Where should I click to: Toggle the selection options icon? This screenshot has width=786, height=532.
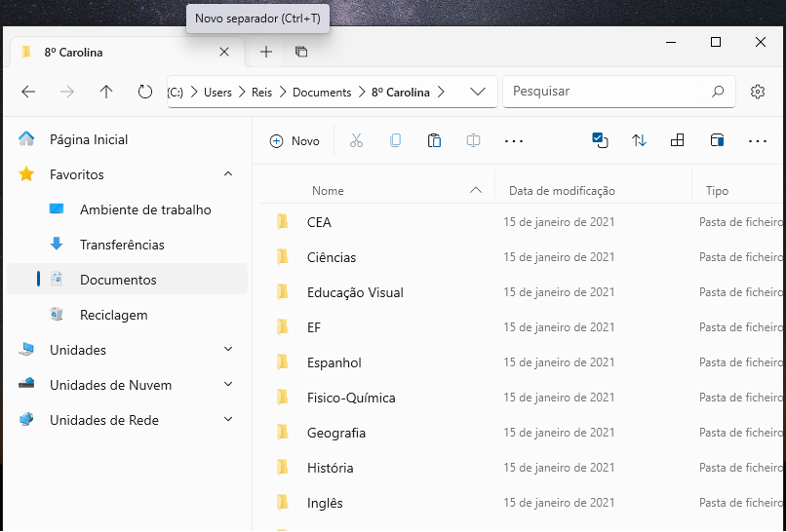(x=600, y=140)
